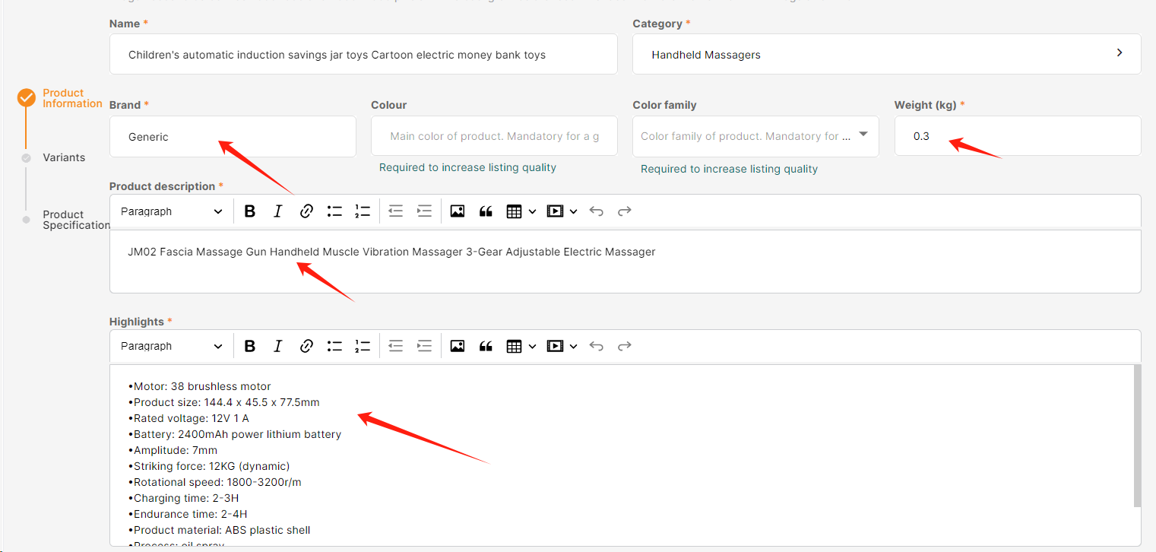Open Handheld Massagers category selector
1156x552 pixels.
885,55
